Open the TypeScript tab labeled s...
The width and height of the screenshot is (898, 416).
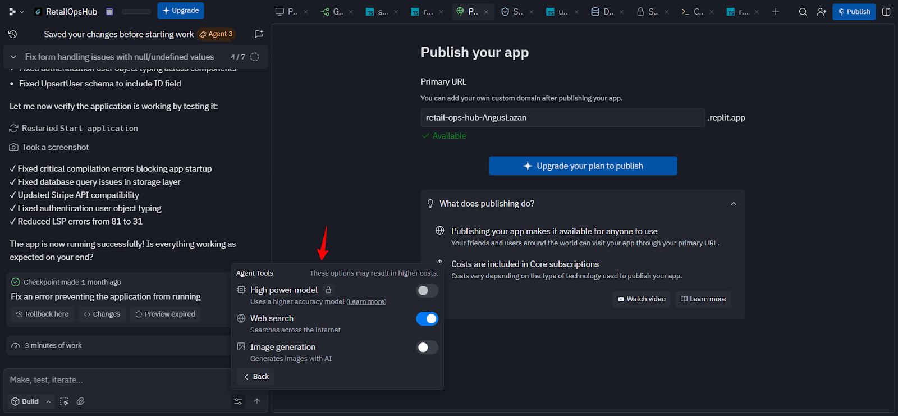377,12
